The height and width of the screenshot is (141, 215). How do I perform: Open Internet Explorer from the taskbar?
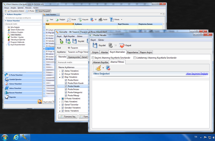point(16,137)
